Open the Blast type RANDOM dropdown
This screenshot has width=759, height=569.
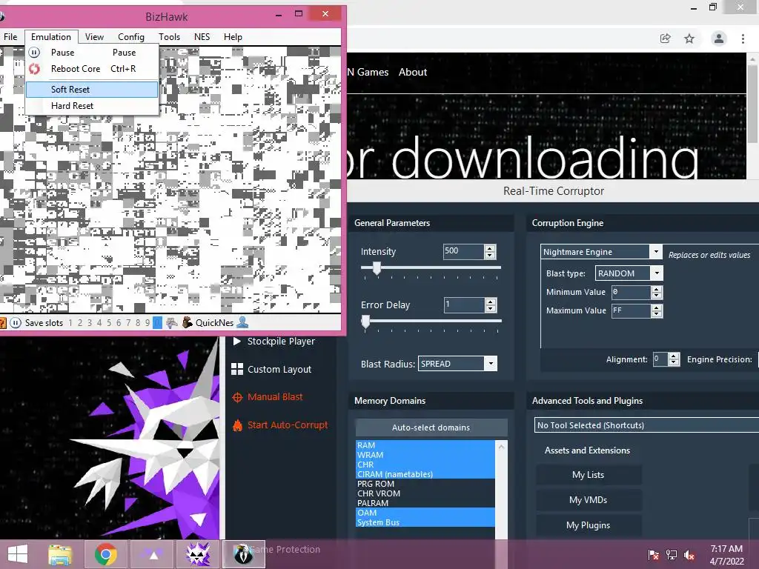coord(657,273)
